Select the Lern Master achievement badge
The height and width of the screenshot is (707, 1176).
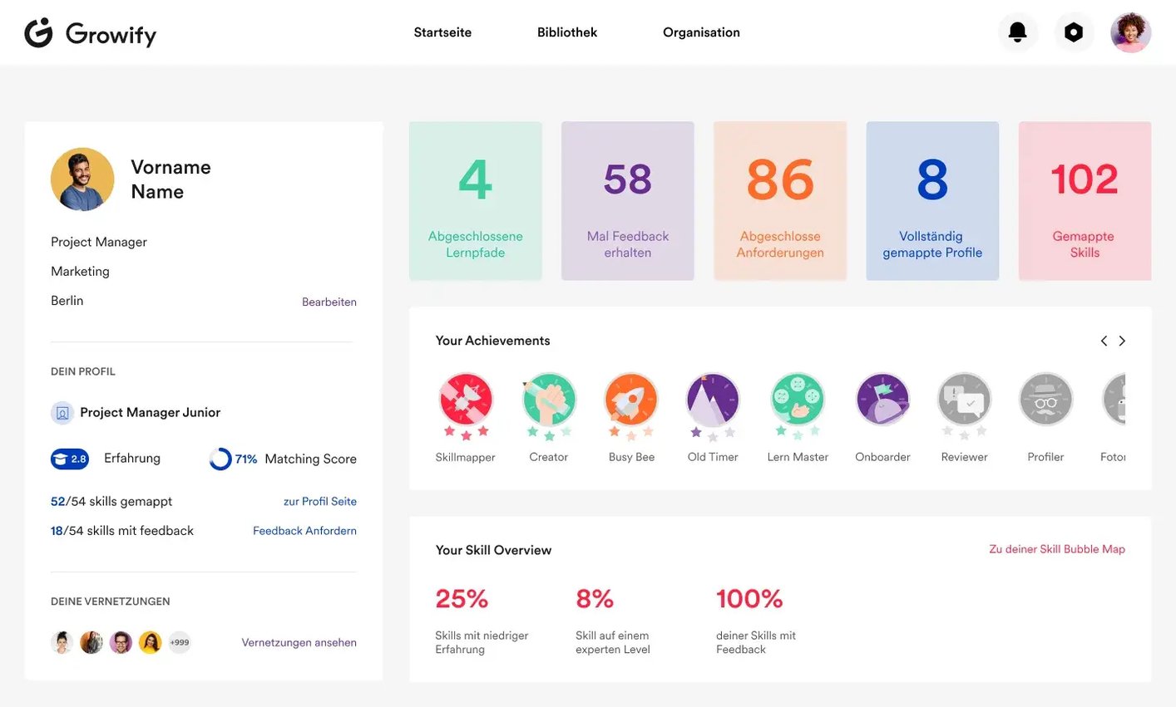tap(798, 400)
